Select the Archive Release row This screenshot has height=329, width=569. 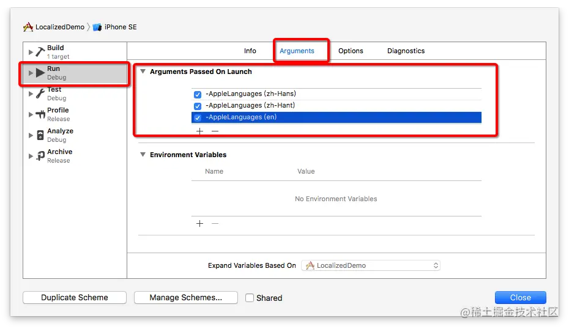point(75,156)
